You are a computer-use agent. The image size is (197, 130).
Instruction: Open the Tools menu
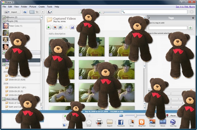click(50, 7)
